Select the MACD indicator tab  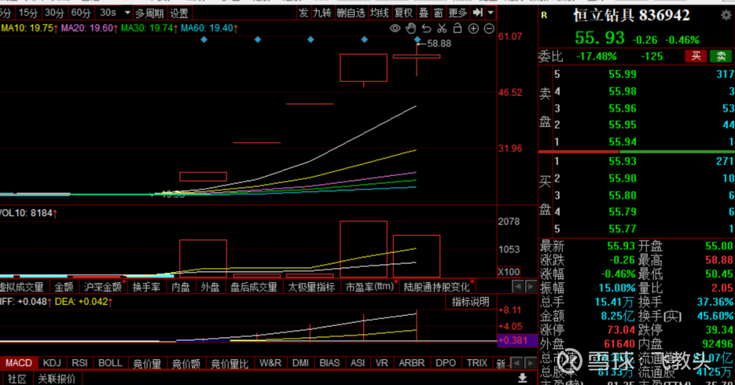19,363
